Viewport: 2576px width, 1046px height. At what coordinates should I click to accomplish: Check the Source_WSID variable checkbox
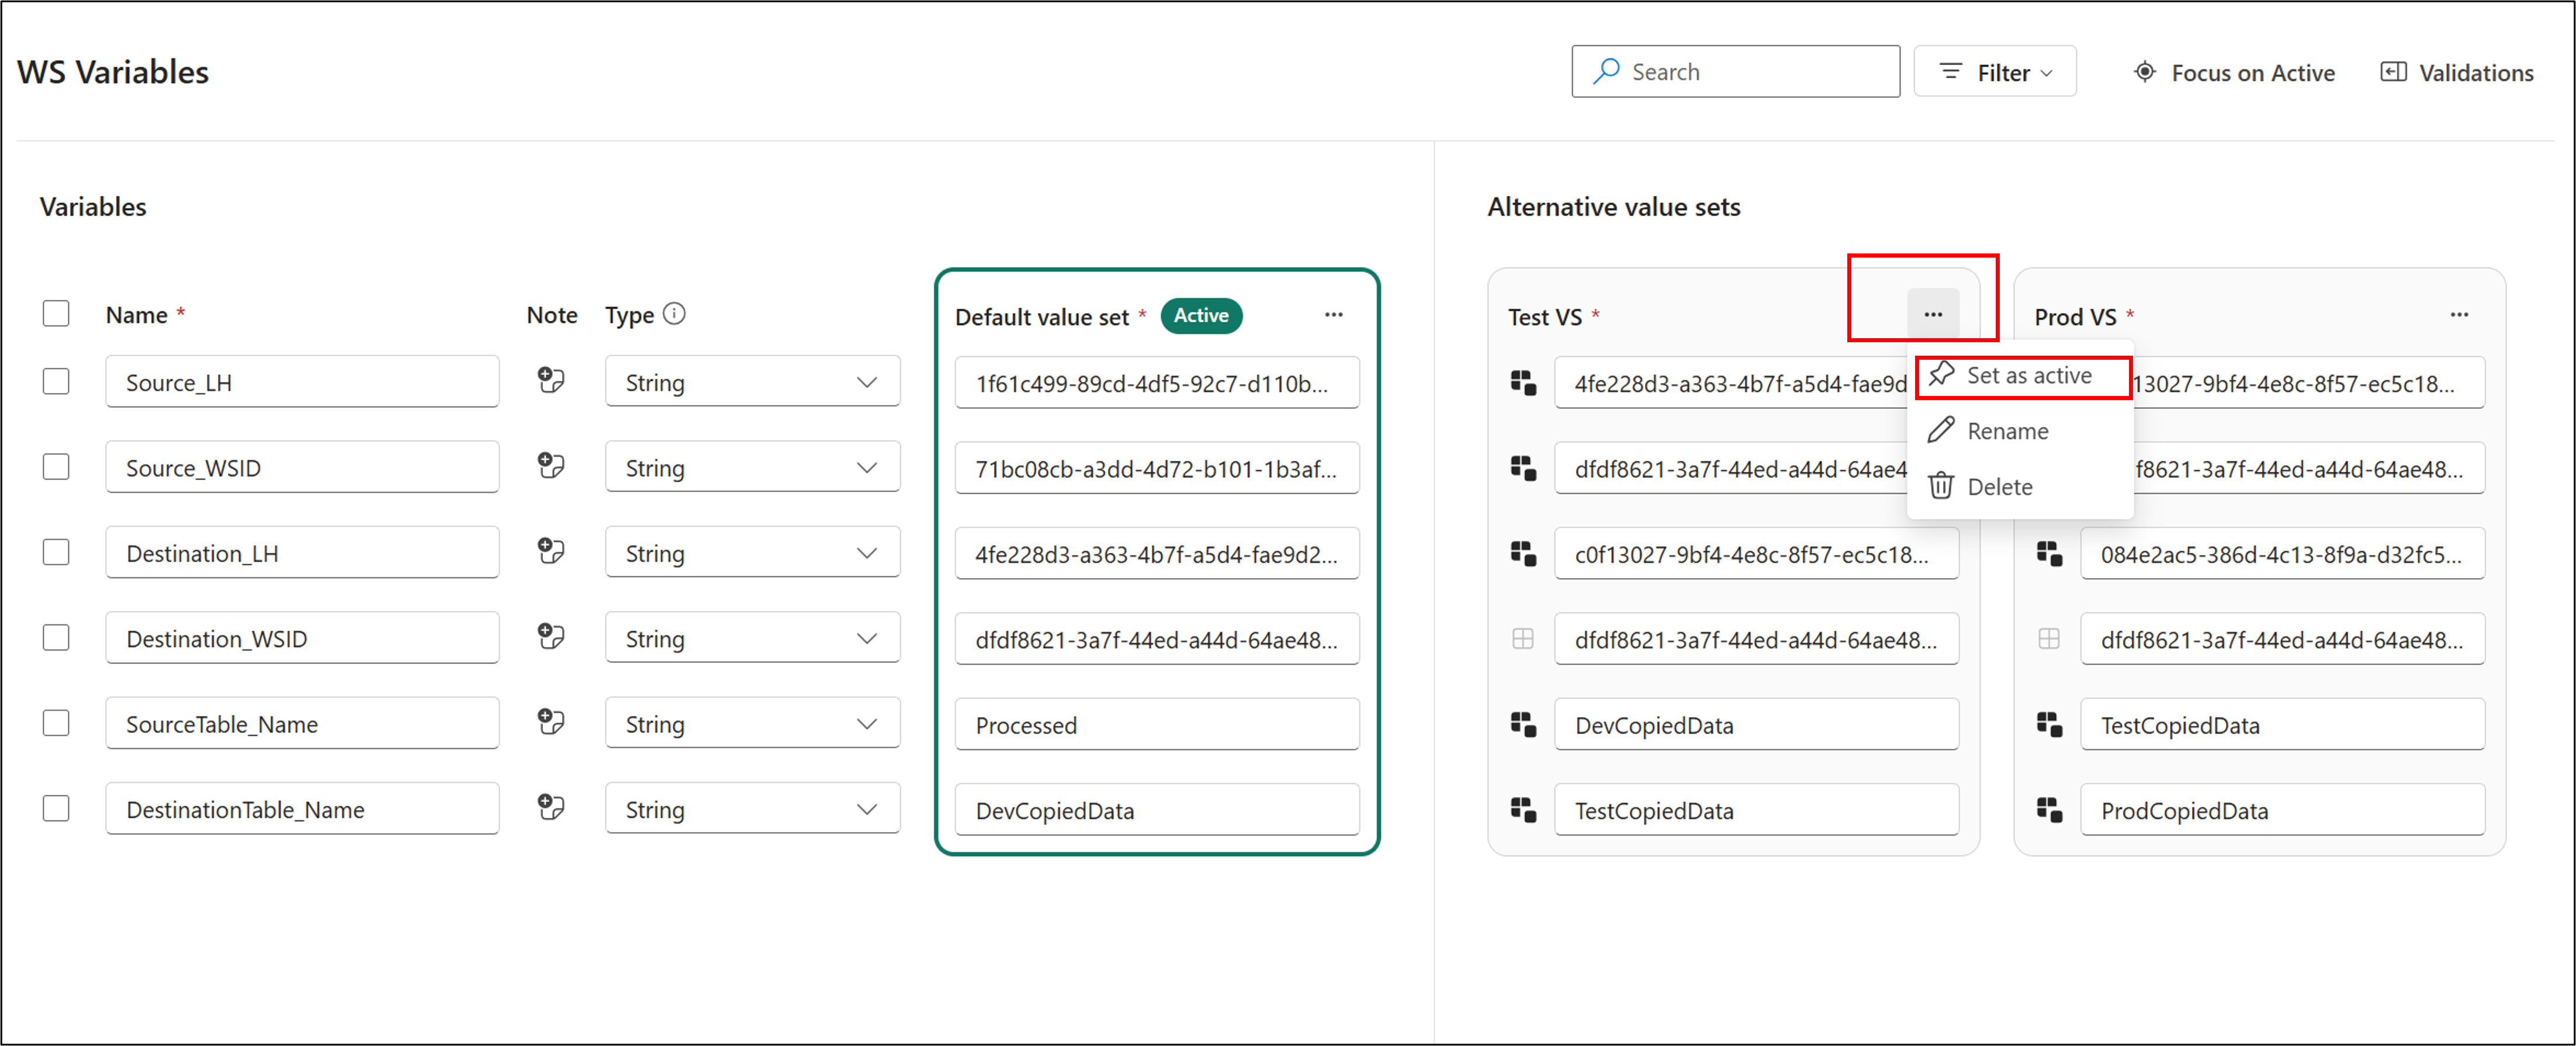point(56,467)
